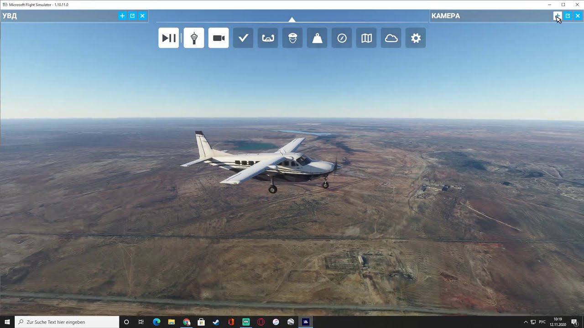Viewport: 584px width, 328px height.
Task: Open the Weather cloud icon
Action: click(391, 38)
